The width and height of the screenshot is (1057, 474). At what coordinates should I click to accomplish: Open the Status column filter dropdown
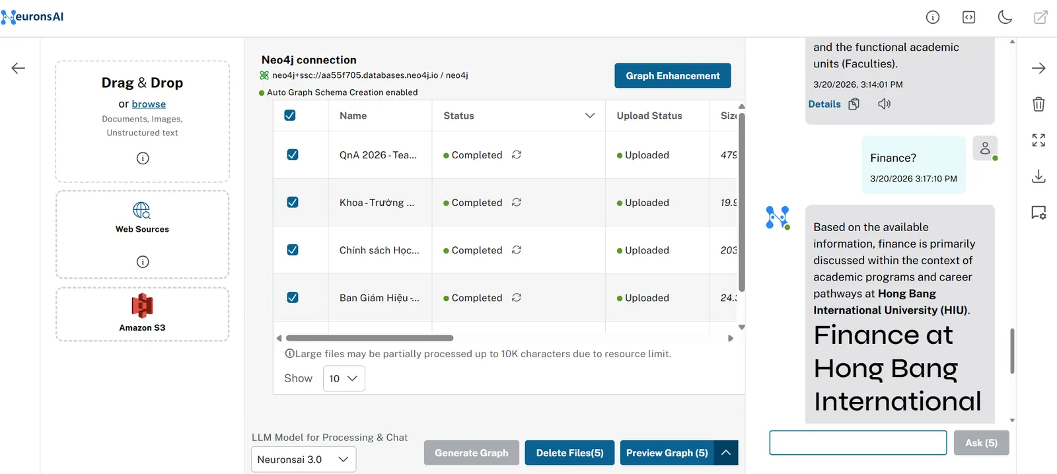click(x=590, y=116)
